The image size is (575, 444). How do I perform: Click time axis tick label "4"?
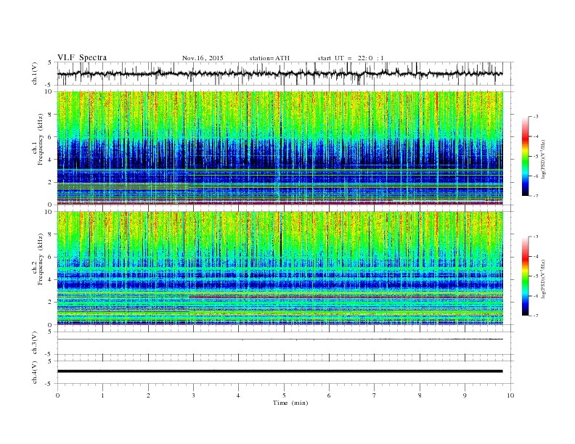pos(238,395)
